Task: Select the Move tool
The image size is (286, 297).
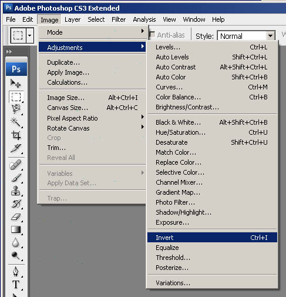Action: (x=16, y=84)
